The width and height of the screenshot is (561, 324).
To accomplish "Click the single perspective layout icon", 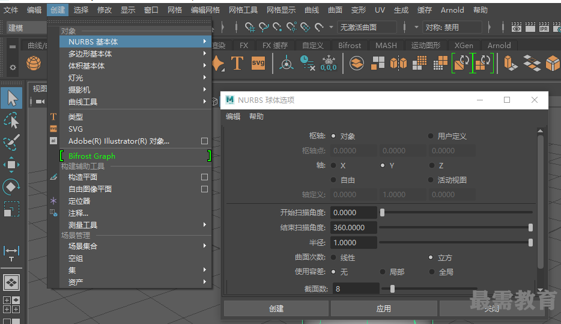I will coord(11,283).
